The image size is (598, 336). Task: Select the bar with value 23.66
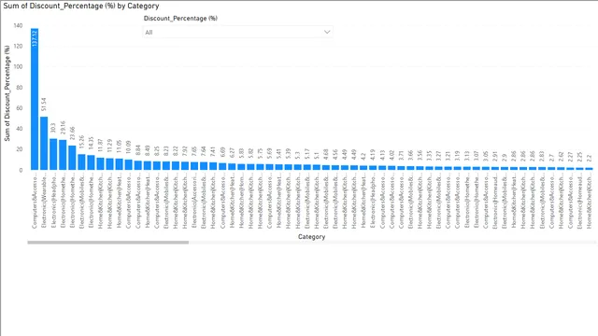[72, 158]
